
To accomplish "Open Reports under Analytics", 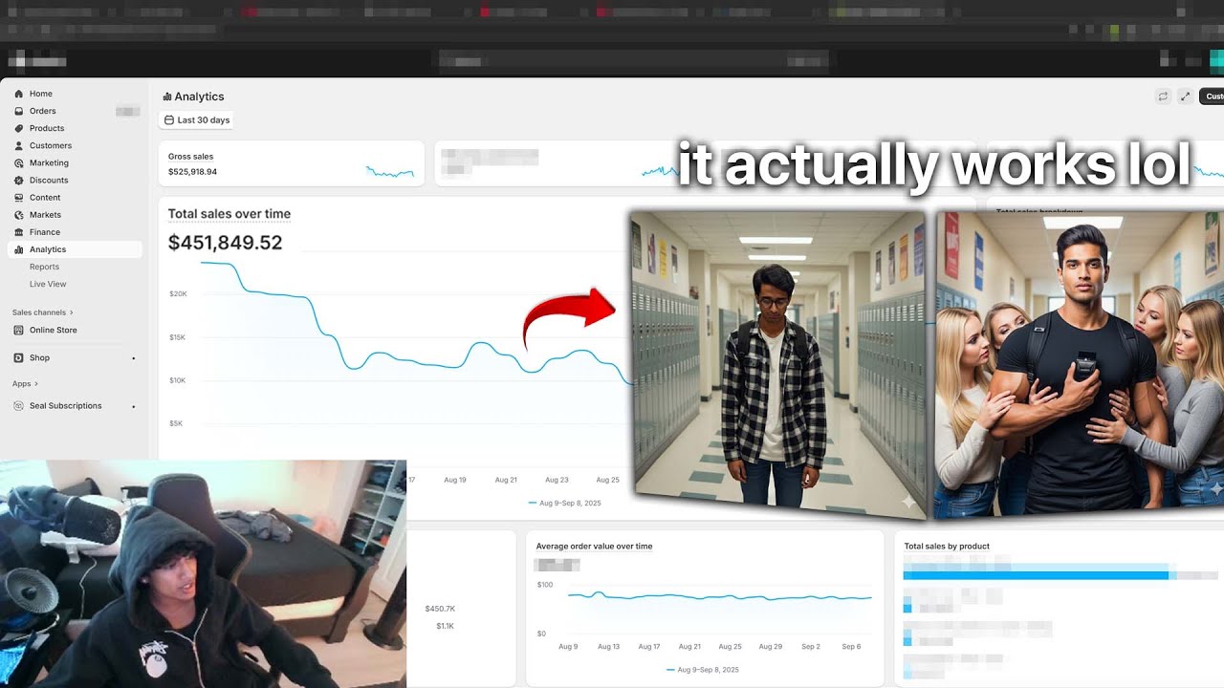I will coord(44,267).
